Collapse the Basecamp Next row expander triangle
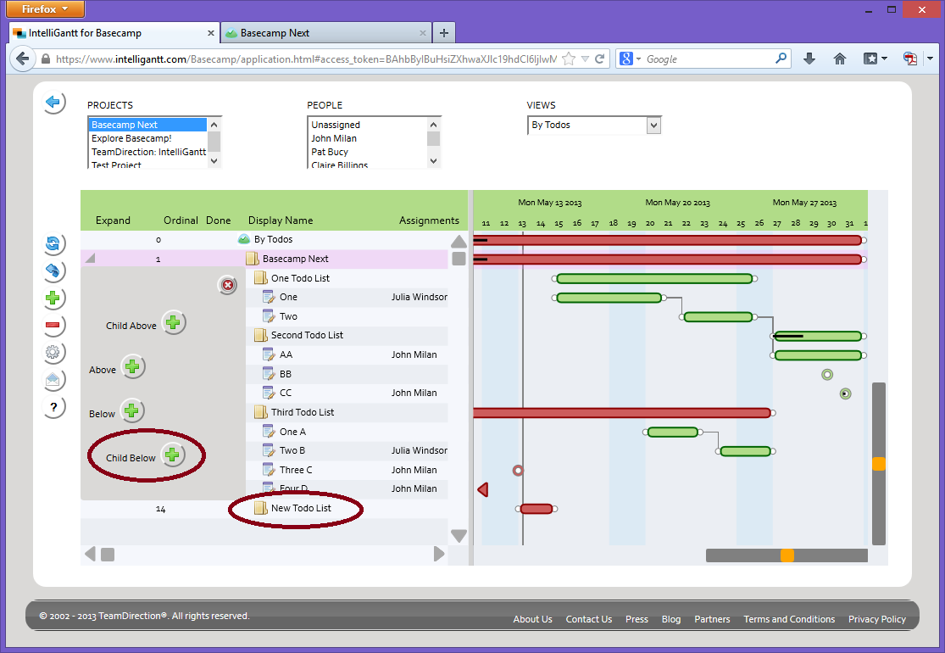 point(90,259)
